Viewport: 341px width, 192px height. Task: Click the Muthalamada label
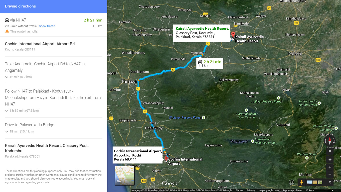click(251, 58)
